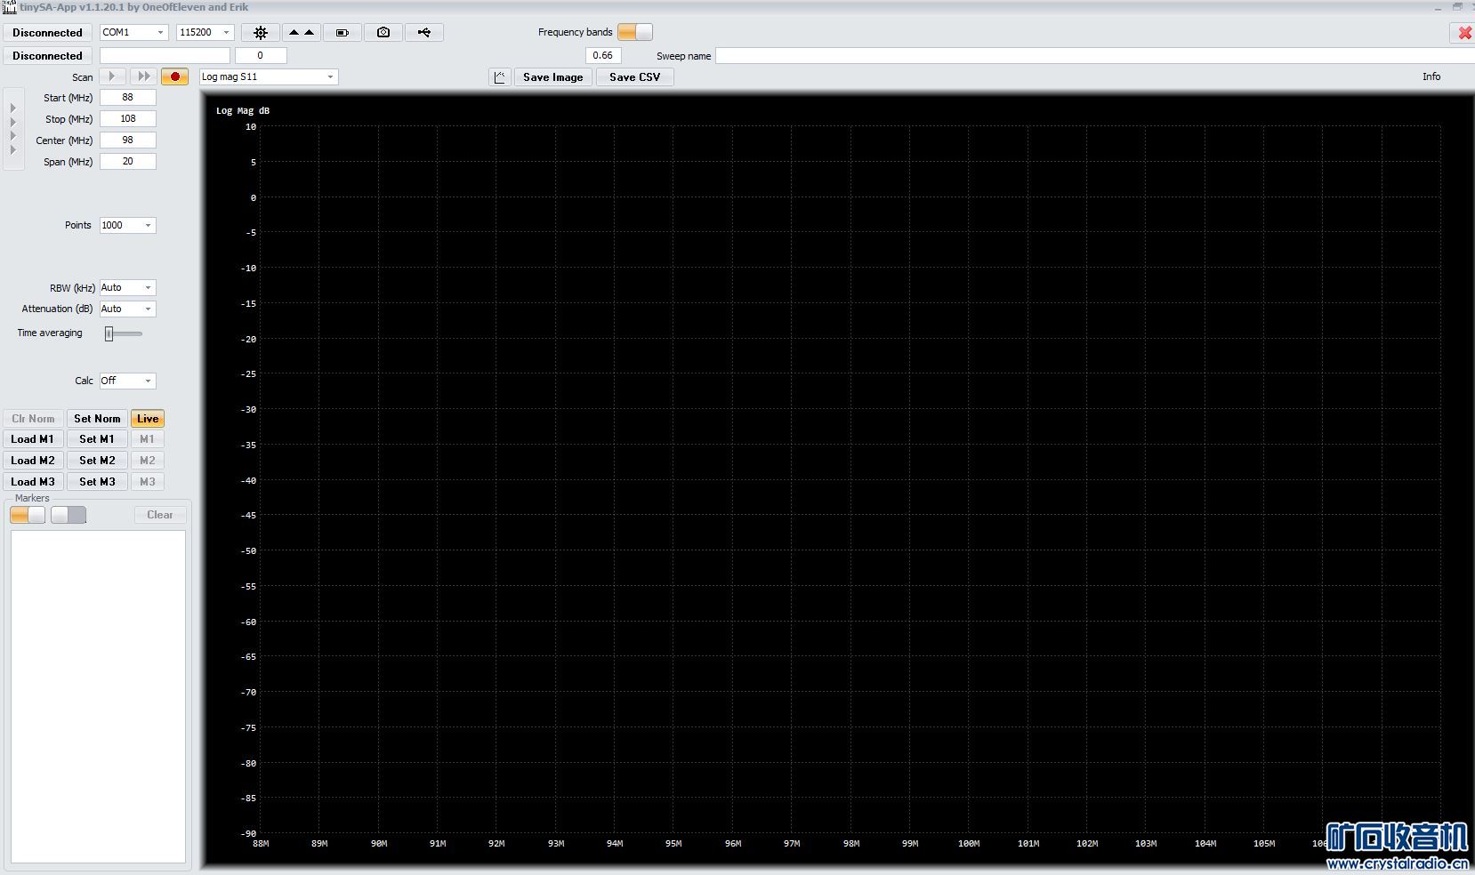
Task: Click the USB connection icon
Action: point(424,33)
